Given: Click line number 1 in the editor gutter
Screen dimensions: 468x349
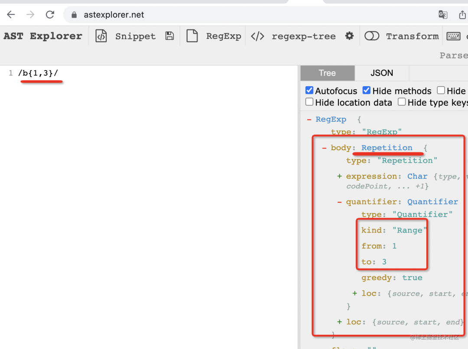Looking at the screenshot, I should point(11,73).
